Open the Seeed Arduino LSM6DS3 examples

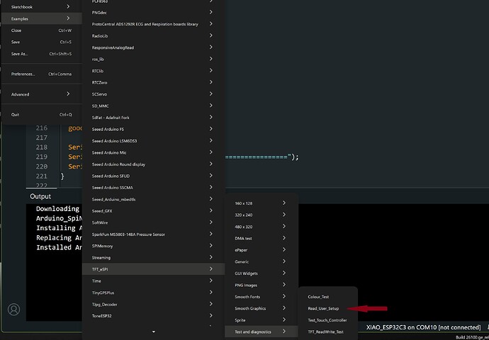(154, 141)
